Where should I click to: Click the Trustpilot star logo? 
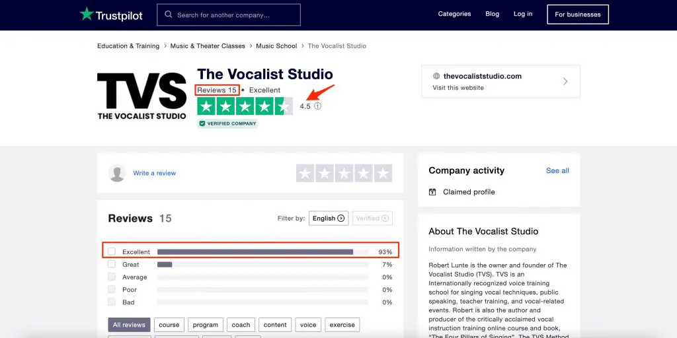[x=87, y=15]
